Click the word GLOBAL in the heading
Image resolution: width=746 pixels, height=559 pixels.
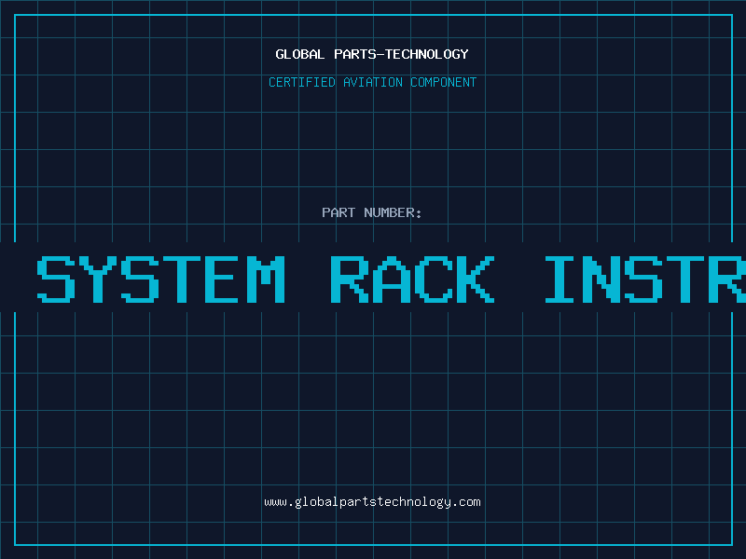(300, 54)
